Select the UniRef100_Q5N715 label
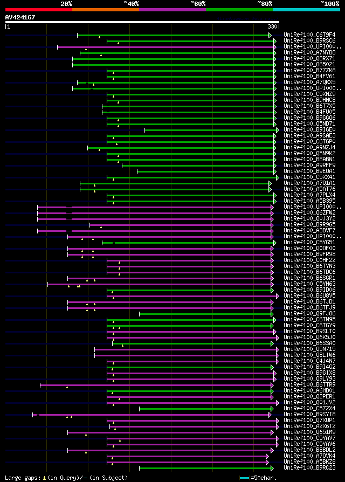345x482 pixels. click(x=309, y=349)
